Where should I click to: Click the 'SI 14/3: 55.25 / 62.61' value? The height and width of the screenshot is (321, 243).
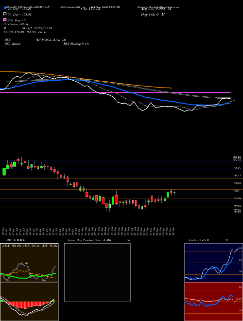(37, 28)
